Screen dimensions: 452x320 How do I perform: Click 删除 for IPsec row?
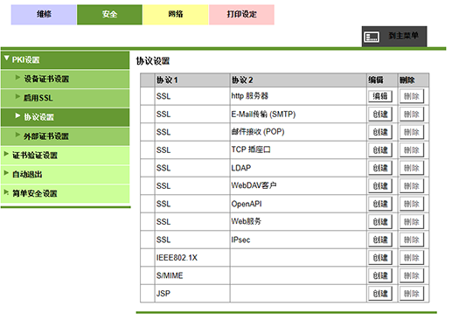tap(411, 240)
